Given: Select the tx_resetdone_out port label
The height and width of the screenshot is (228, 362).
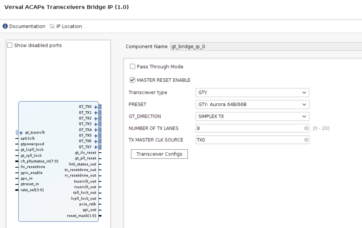Looking at the screenshot, I should point(80,170).
